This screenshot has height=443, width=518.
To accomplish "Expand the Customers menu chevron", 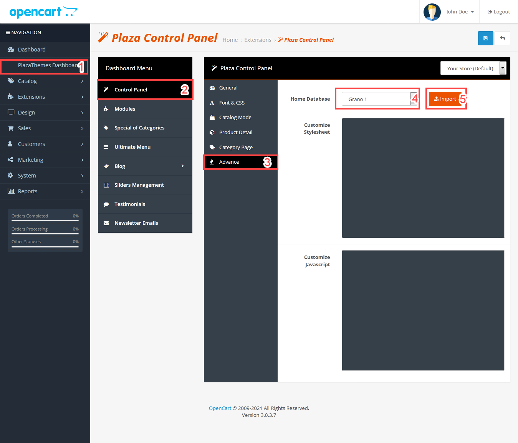I will coord(82,144).
